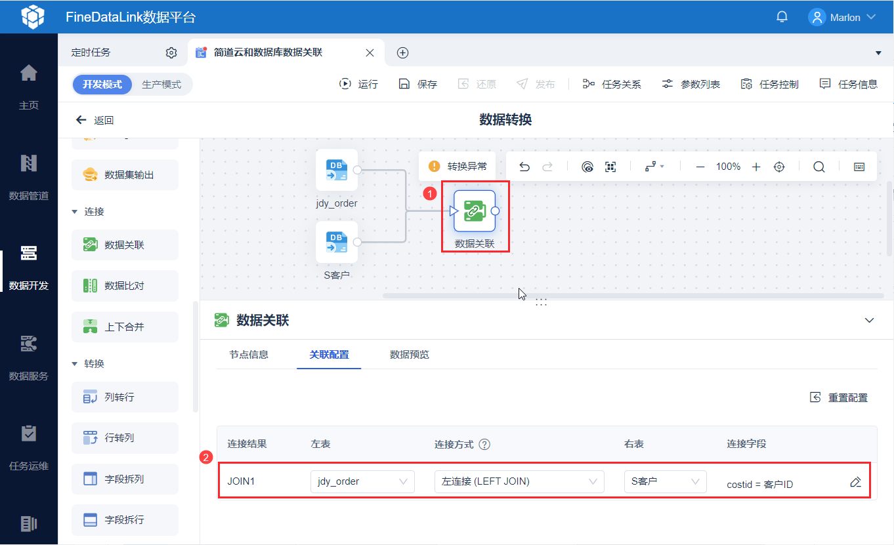Click the fit-to-screen icon in canvas toolbar
The image size is (894, 545).
pyautogui.click(x=610, y=167)
